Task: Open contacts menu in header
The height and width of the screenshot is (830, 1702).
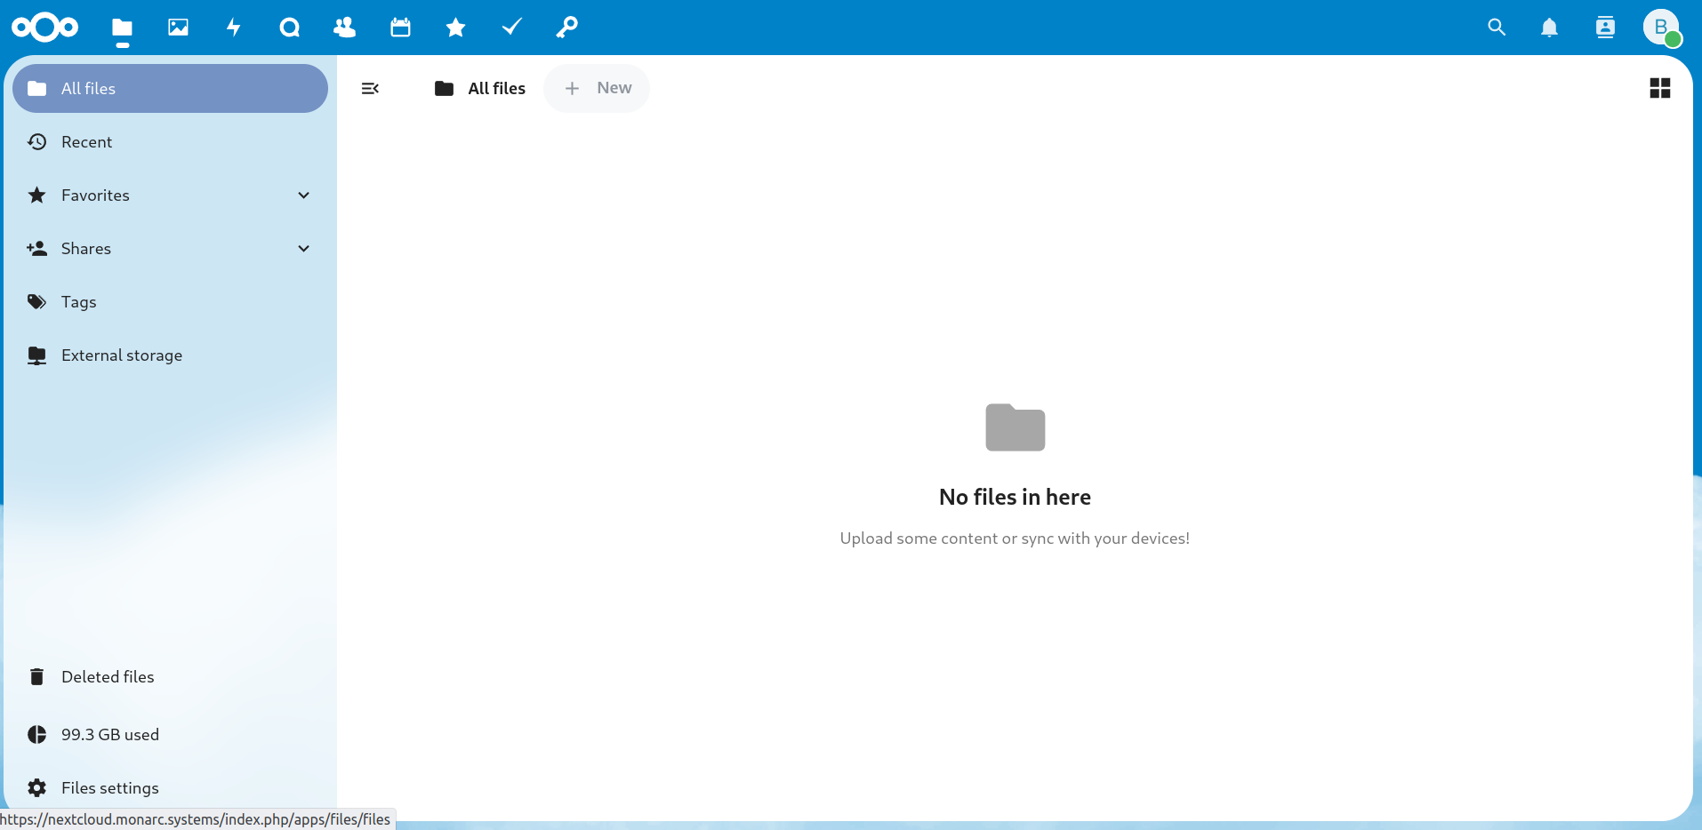Action: click(x=1605, y=28)
